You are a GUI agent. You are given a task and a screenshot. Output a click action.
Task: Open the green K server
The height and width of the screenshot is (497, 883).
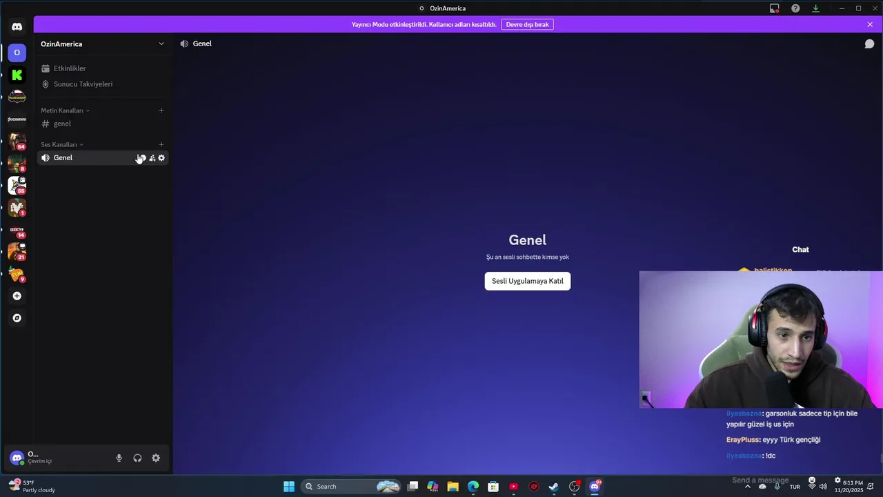[17, 75]
